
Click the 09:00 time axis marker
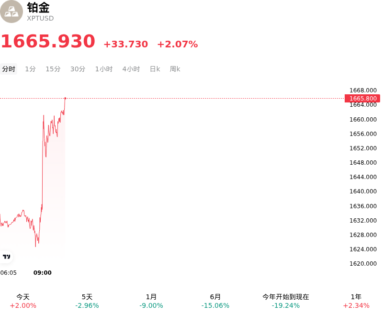tap(43, 273)
